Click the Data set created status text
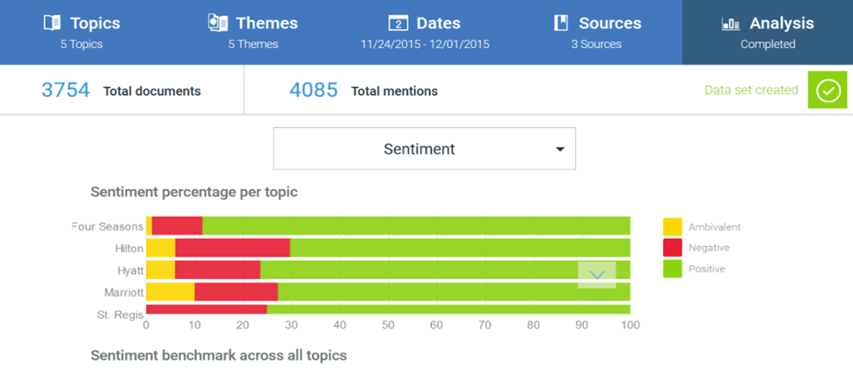Image resolution: width=853 pixels, height=373 pixels. coord(752,91)
